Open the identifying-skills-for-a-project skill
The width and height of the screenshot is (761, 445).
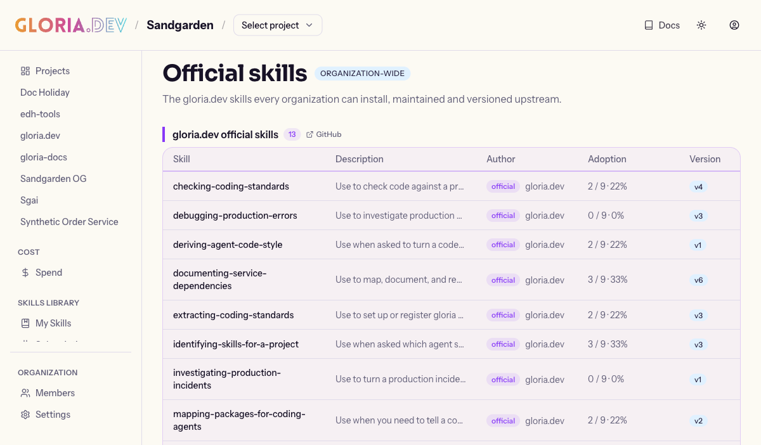point(236,344)
